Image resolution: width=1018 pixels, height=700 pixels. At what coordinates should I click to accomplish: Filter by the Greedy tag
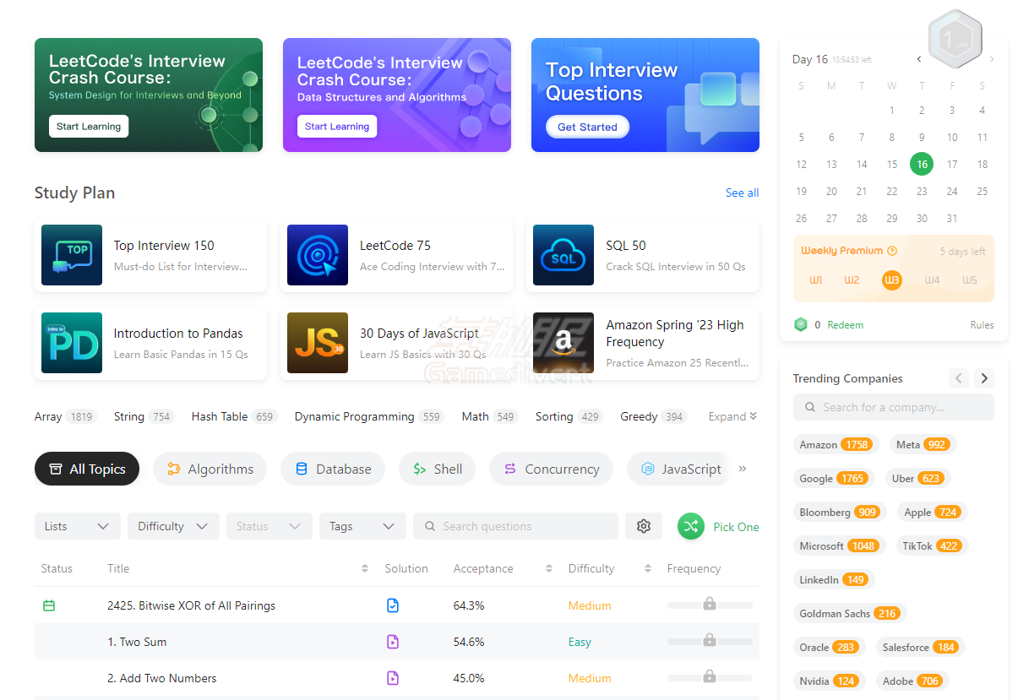point(653,416)
